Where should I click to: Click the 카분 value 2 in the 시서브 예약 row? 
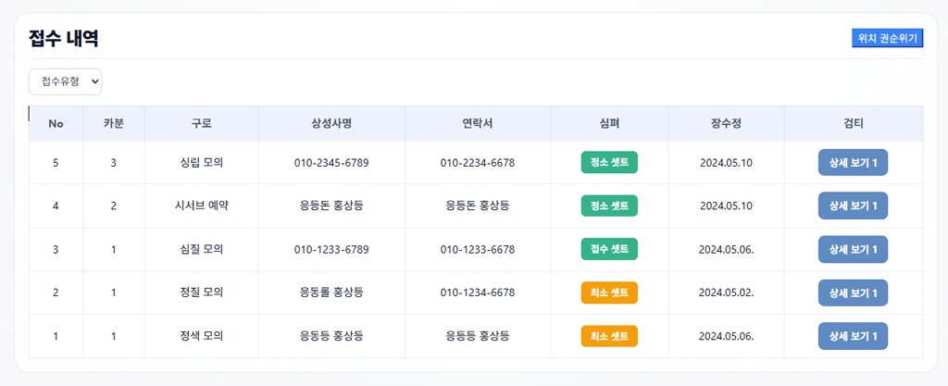point(114,205)
